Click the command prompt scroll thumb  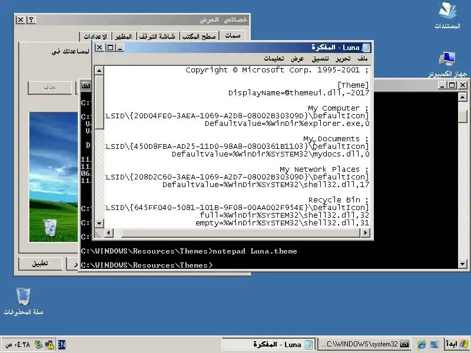(x=462, y=116)
